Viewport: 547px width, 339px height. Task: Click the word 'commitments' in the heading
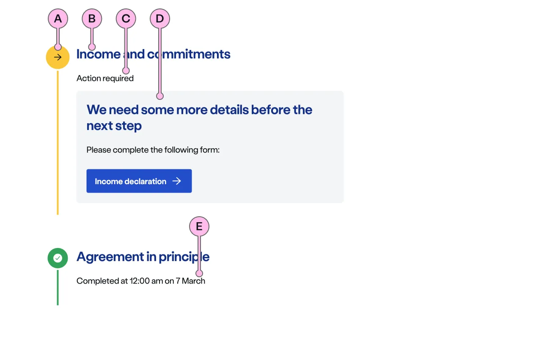click(x=188, y=54)
